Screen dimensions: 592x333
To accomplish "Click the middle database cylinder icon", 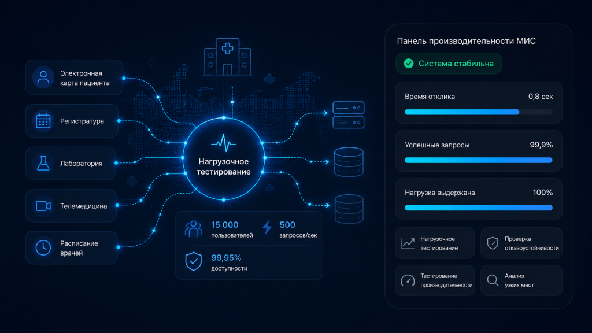I will [x=349, y=162].
